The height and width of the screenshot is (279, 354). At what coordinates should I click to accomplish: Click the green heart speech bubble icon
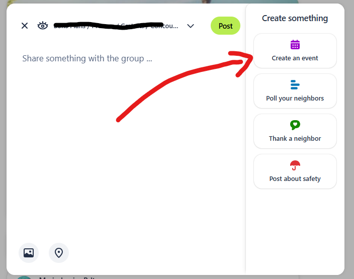[295, 125]
